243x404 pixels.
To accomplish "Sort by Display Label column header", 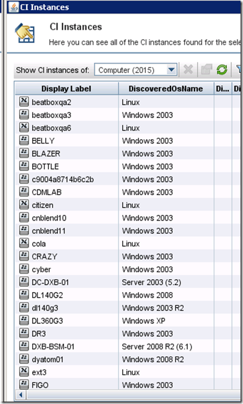I will [x=66, y=89].
